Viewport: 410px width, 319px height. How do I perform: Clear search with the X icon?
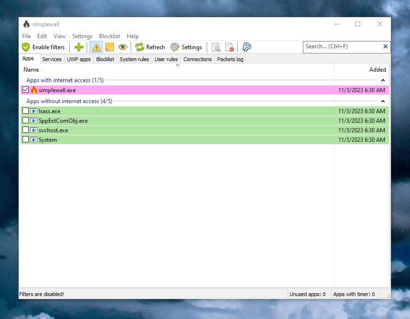pos(385,46)
